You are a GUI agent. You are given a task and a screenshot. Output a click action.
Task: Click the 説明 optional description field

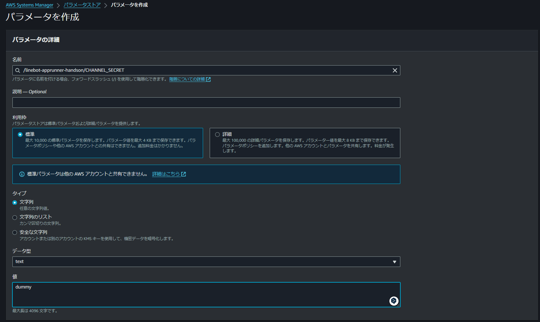tap(206, 102)
